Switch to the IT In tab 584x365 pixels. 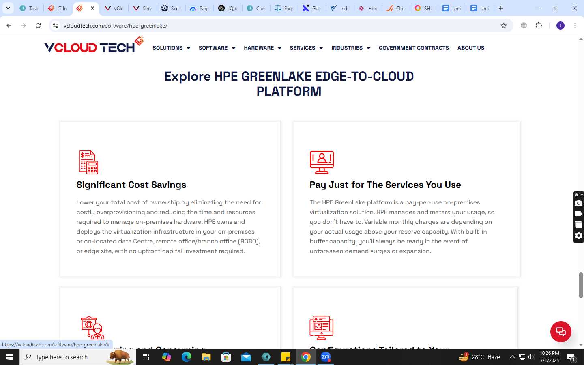(x=58, y=8)
